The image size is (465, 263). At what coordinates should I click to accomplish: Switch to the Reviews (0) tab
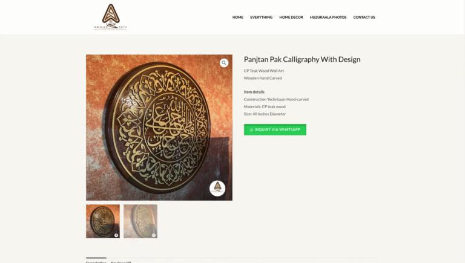[121, 262]
